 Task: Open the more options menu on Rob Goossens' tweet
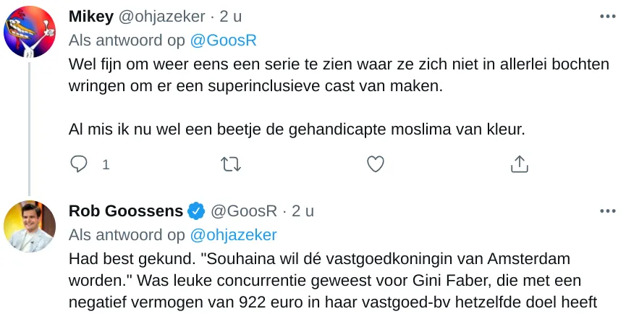tap(608, 211)
